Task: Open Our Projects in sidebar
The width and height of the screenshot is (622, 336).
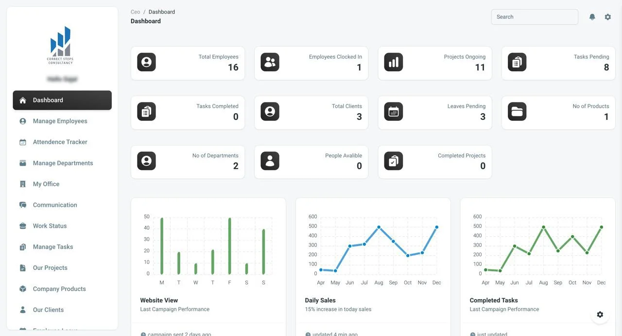Action: click(50, 268)
